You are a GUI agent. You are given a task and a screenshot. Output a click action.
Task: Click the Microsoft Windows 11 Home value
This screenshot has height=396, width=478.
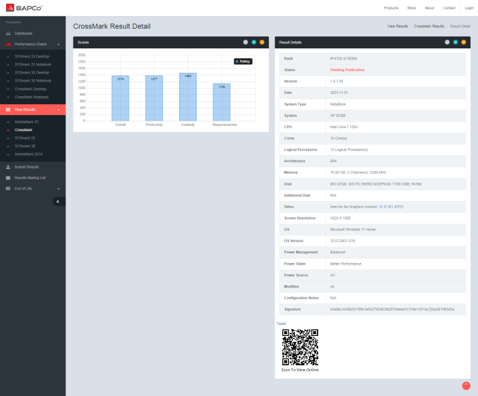tap(353, 229)
